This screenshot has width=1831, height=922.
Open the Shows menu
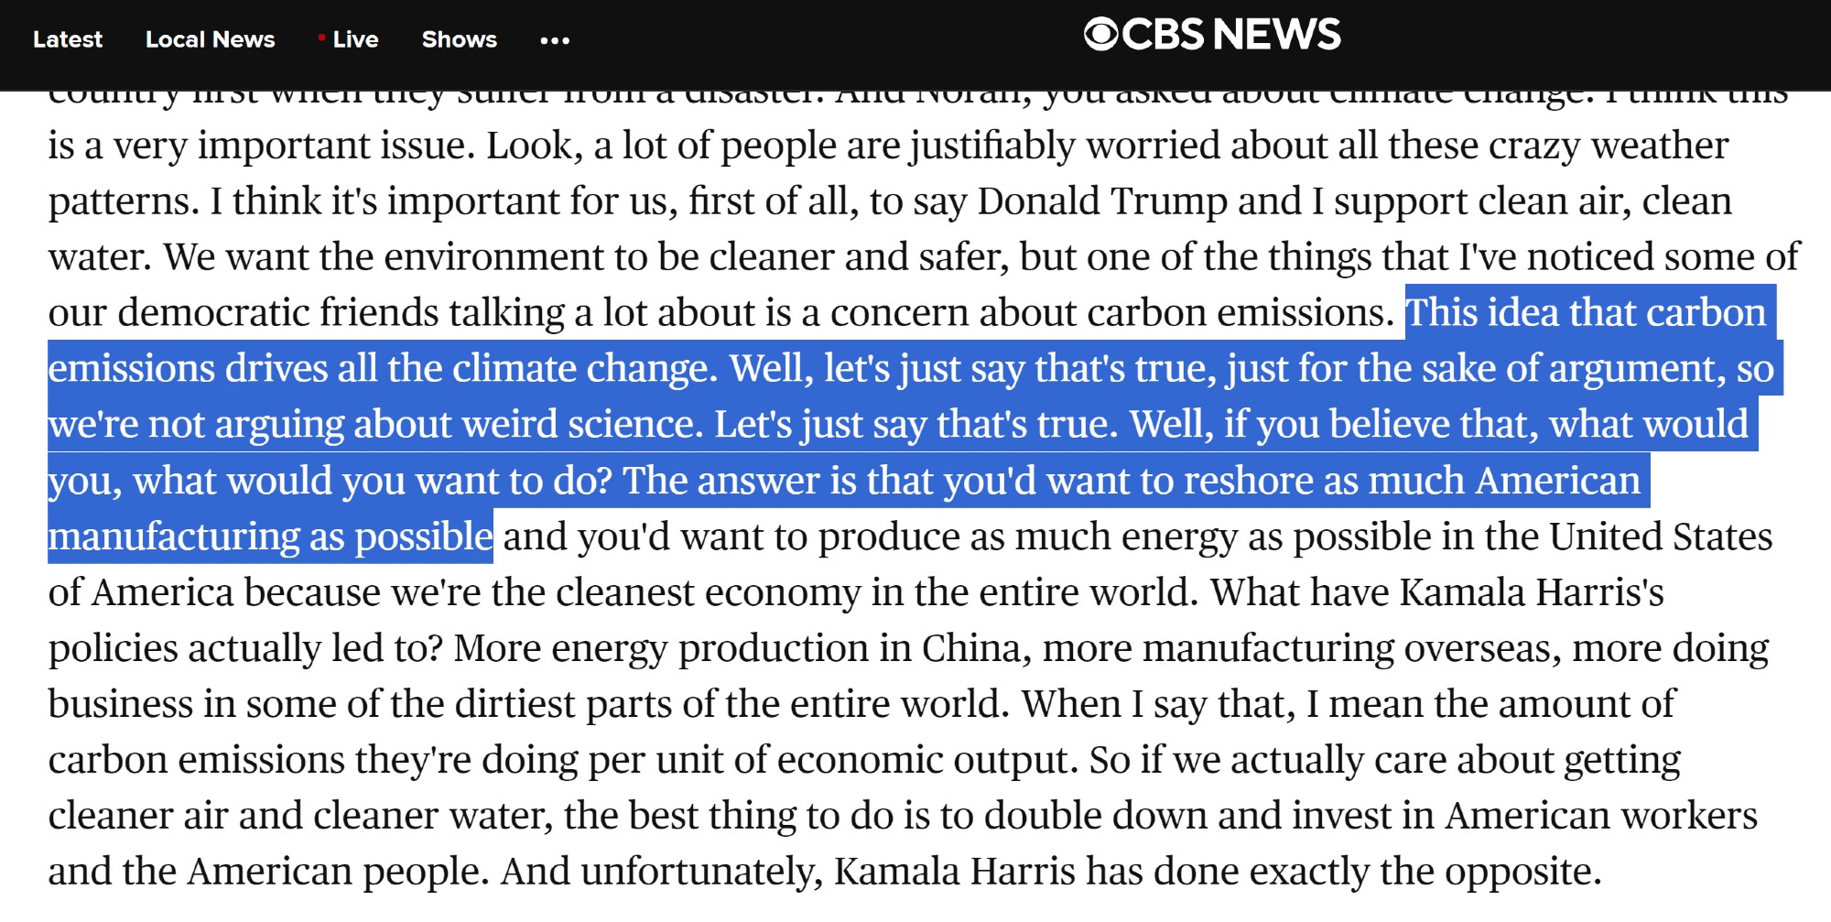[459, 39]
